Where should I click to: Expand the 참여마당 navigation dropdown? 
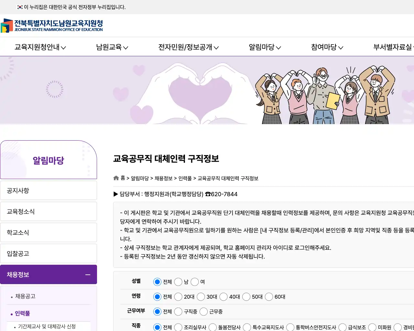tap(326, 47)
